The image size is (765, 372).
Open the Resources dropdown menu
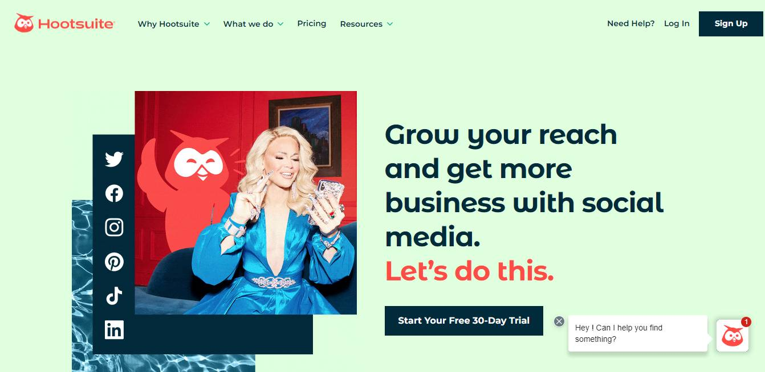pyautogui.click(x=367, y=24)
